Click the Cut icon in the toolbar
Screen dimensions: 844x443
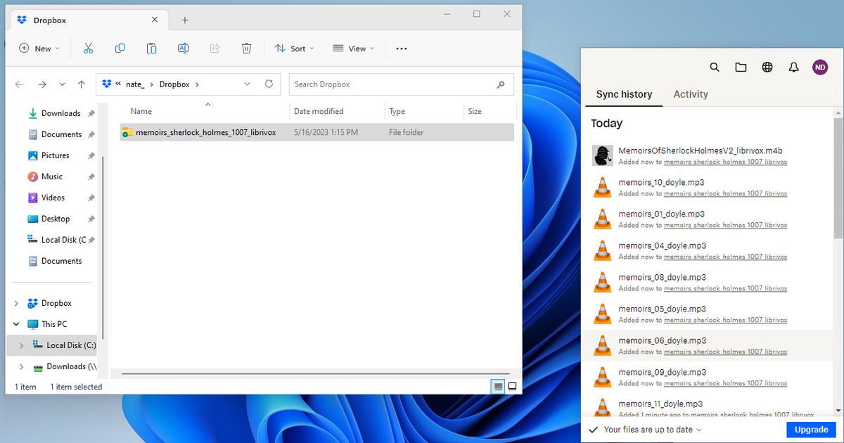[89, 48]
